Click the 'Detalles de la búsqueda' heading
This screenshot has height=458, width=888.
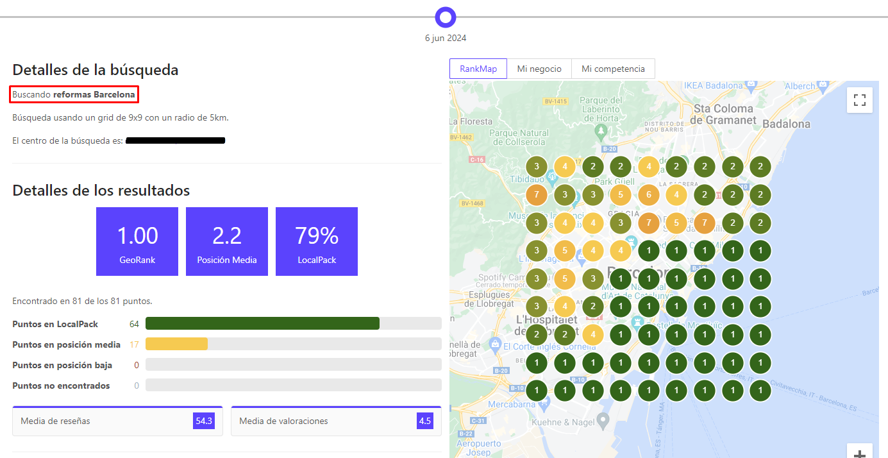96,70
